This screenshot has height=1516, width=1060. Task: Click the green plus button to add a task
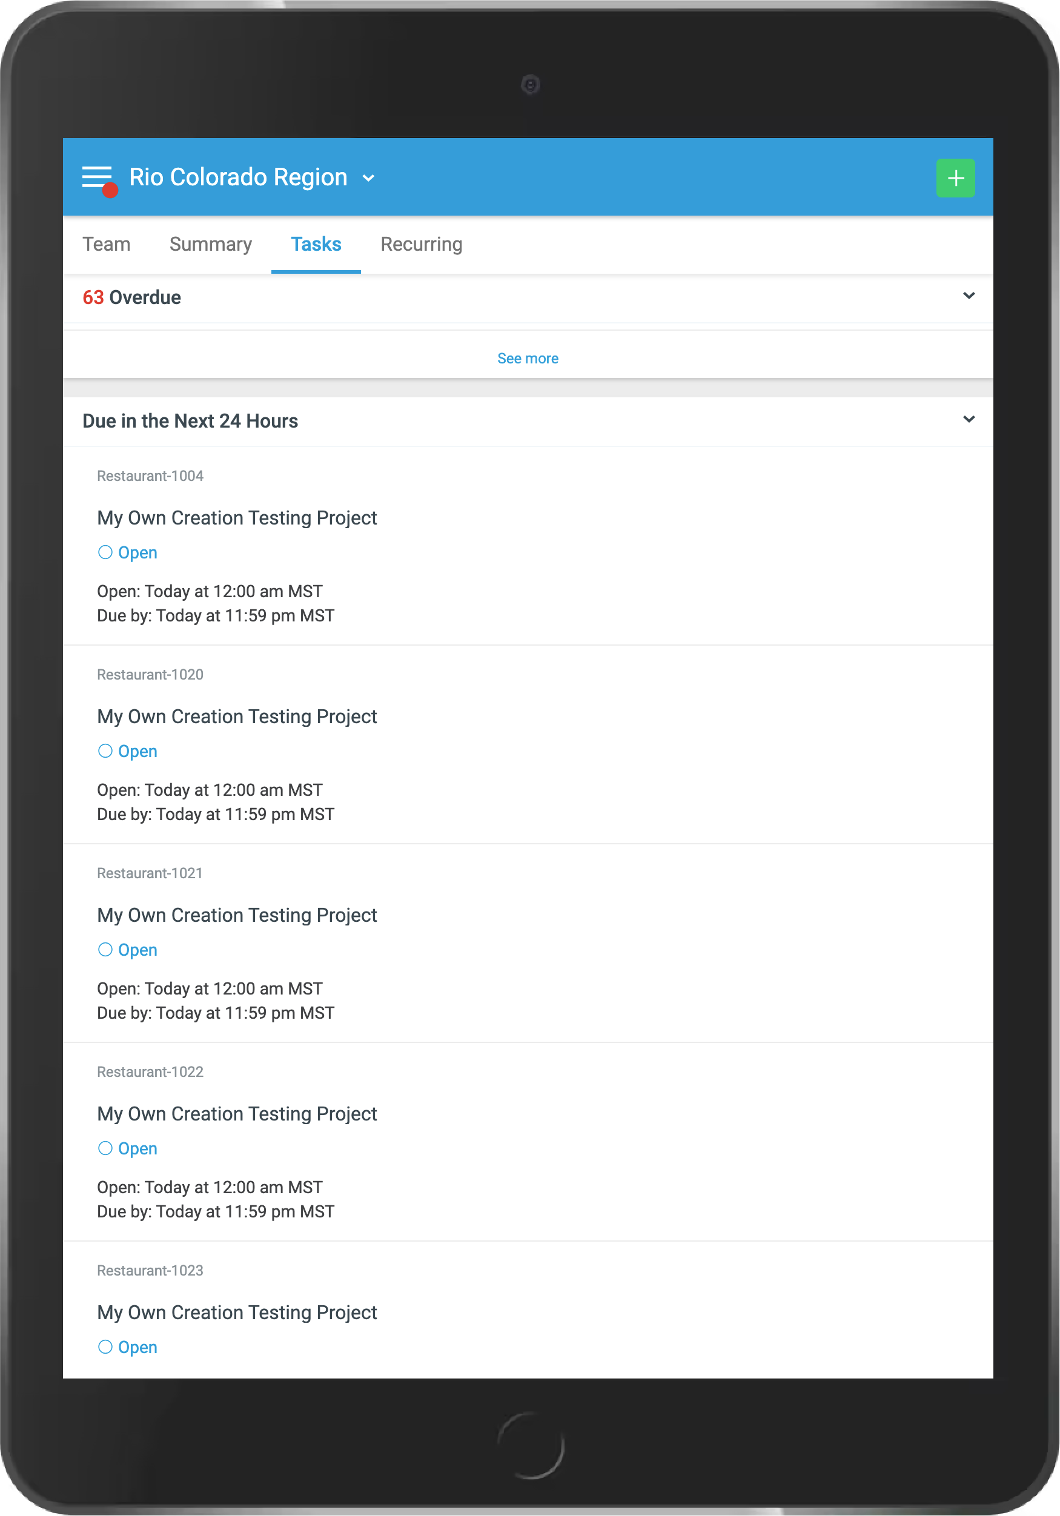tap(955, 177)
